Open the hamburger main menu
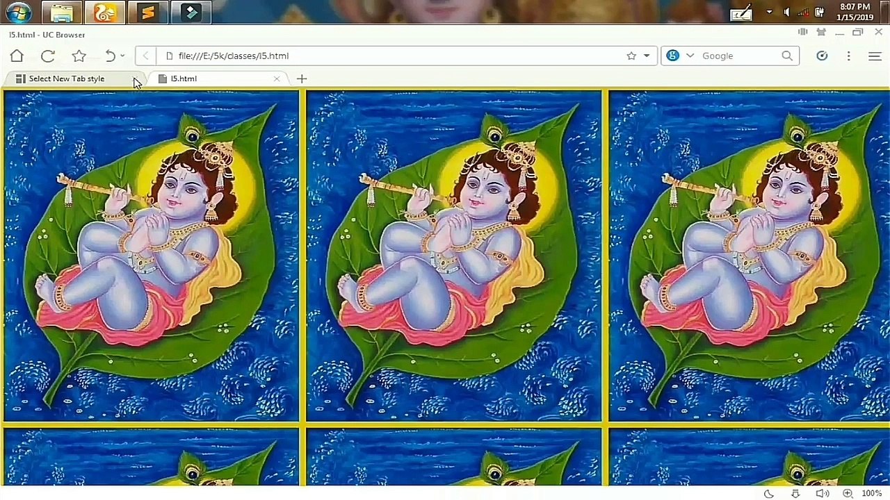This screenshot has width=890, height=500. pos(875,56)
